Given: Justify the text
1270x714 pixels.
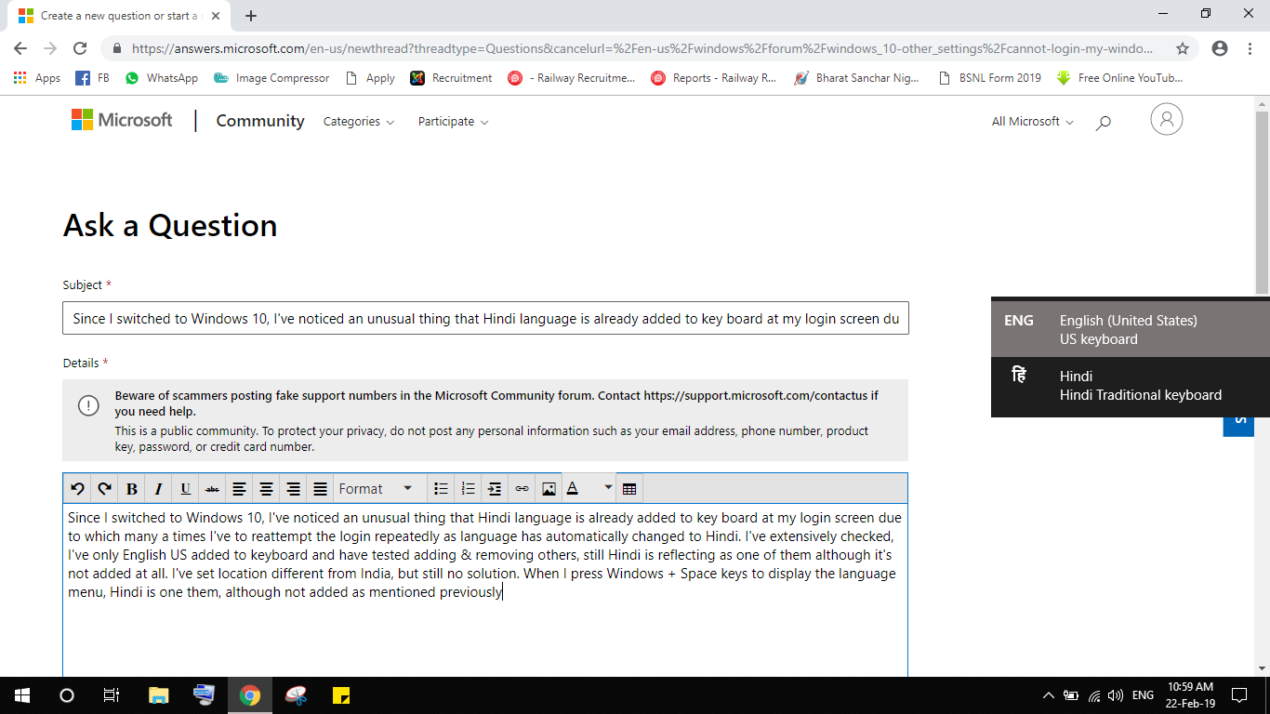Looking at the screenshot, I should click(320, 488).
